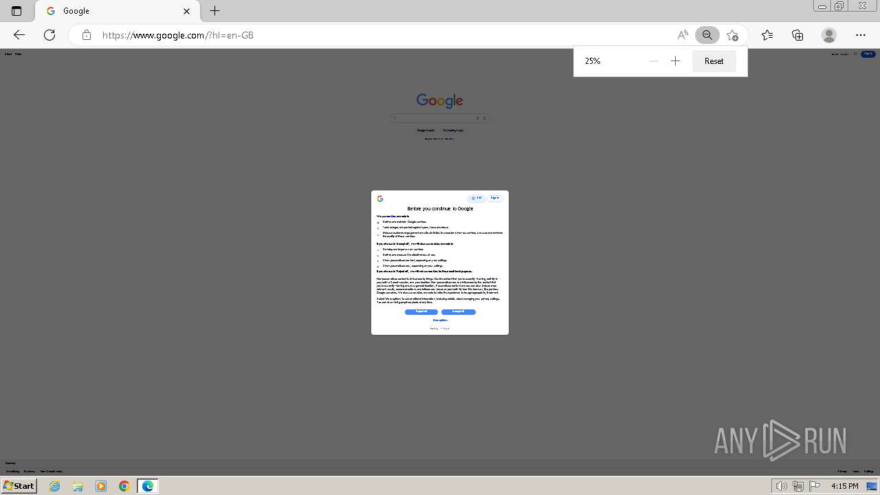This screenshot has width=880, height=495.
Task: Click the Google Search button
Action: (x=426, y=130)
